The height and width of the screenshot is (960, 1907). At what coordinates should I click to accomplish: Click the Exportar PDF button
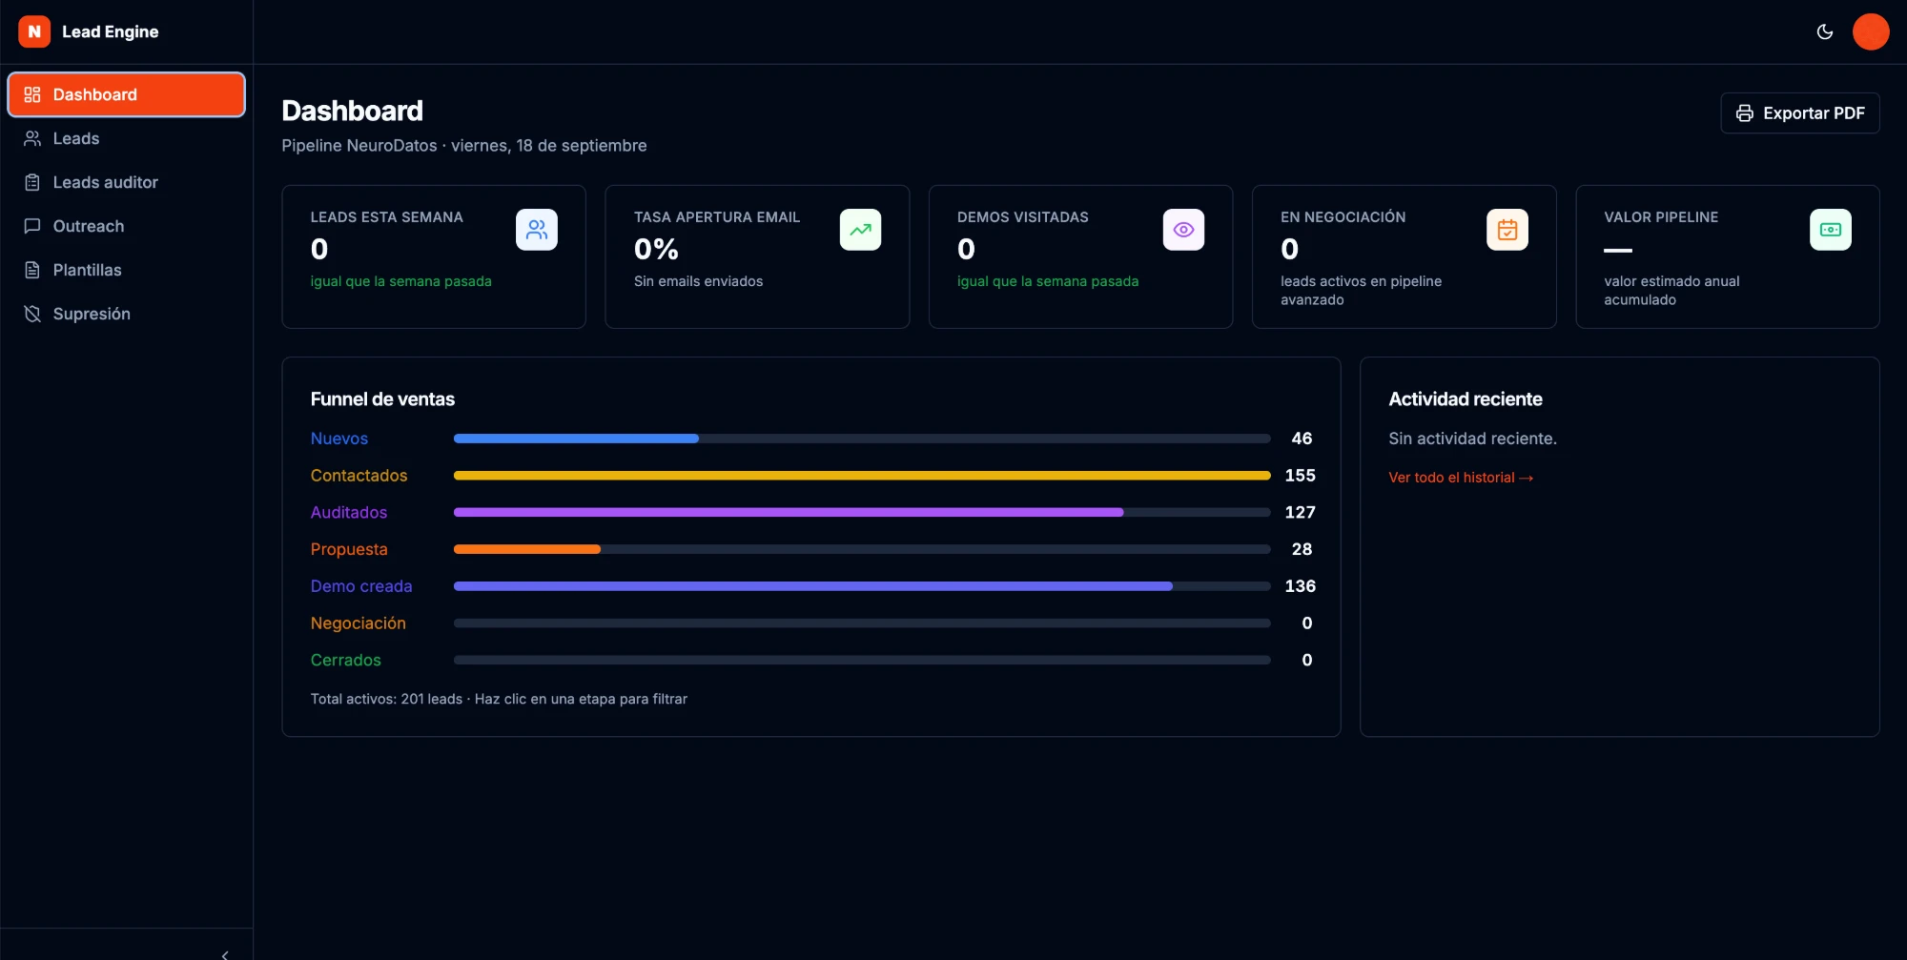pyautogui.click(x=1799, y=112)
